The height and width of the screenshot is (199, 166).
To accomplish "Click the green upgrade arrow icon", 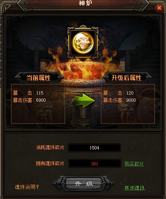I will 84,101.
